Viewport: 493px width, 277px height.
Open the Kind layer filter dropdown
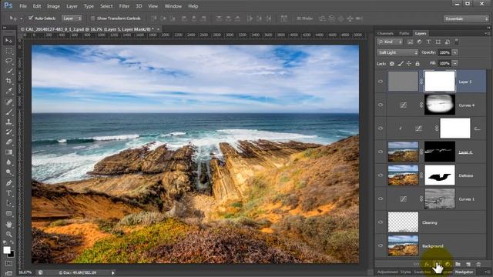(390, 42)
